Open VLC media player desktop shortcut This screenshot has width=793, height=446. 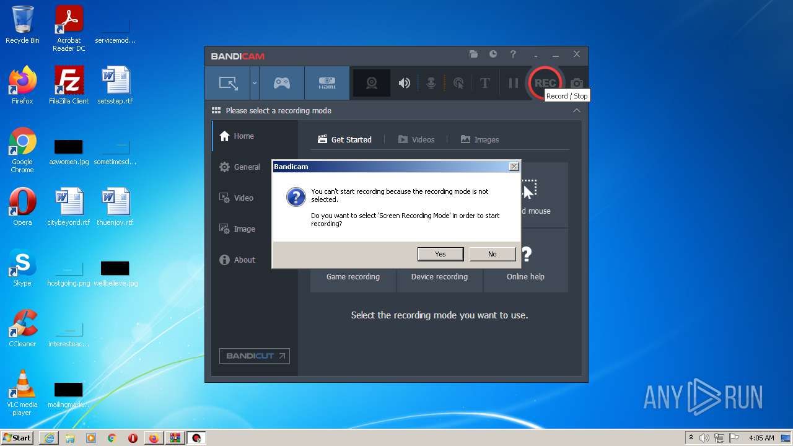[22, 393]
